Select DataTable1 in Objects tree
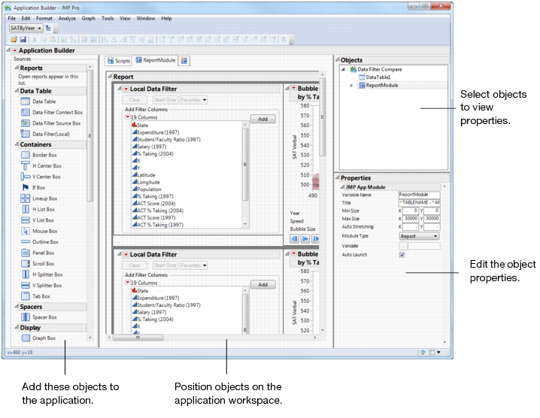Viewport: 540px width, 418px height. 378,77
